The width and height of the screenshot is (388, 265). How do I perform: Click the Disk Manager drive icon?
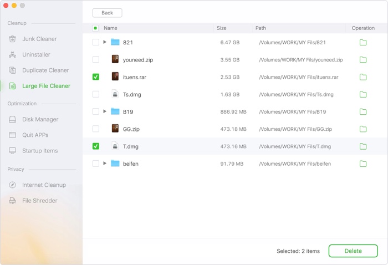coord(12,119)
